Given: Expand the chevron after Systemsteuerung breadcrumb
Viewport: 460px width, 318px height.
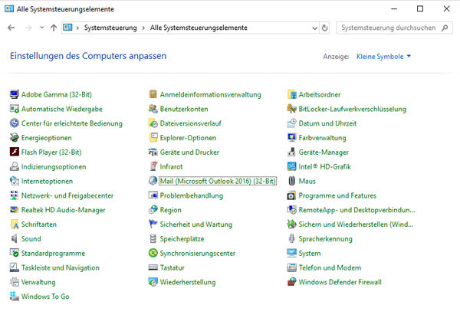Looking at the screenshot, I should pos(143,28).
